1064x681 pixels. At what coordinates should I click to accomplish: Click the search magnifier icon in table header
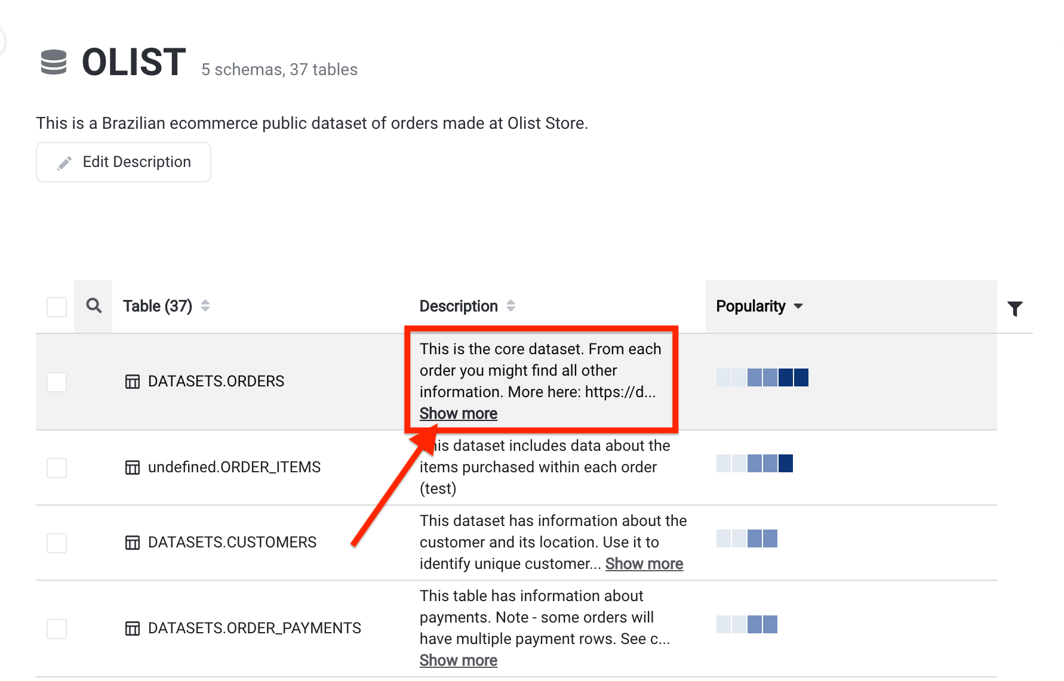point(94,306)
